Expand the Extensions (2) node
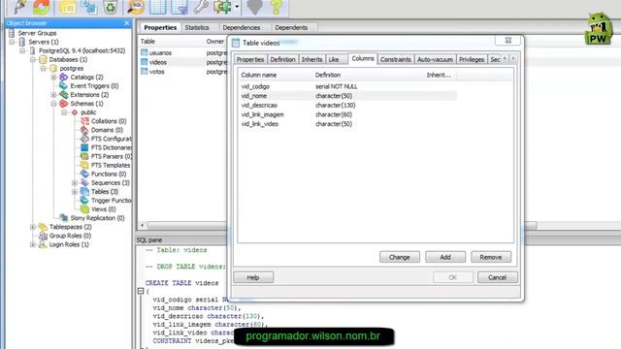 tap(54, 95)
